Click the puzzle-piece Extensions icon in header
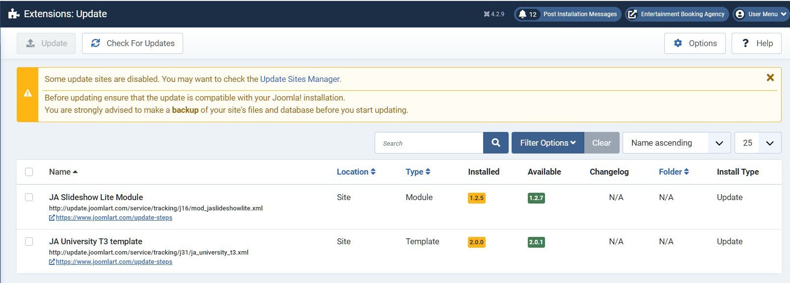790x283 pixels. (14, 14)
